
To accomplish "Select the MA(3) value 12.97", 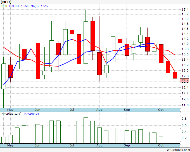I will (x=45, y=6).
